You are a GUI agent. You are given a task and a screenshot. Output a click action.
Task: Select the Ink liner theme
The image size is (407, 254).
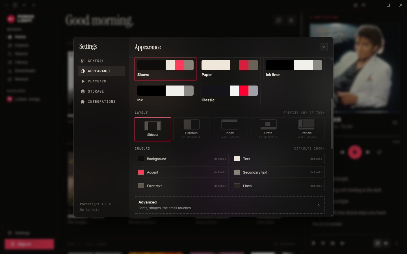[x=294, y=69]
